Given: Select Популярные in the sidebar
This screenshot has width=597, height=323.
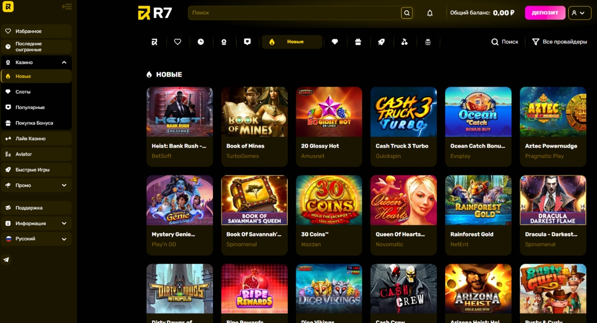Looking at the screenshot, I should pos(36,107).
